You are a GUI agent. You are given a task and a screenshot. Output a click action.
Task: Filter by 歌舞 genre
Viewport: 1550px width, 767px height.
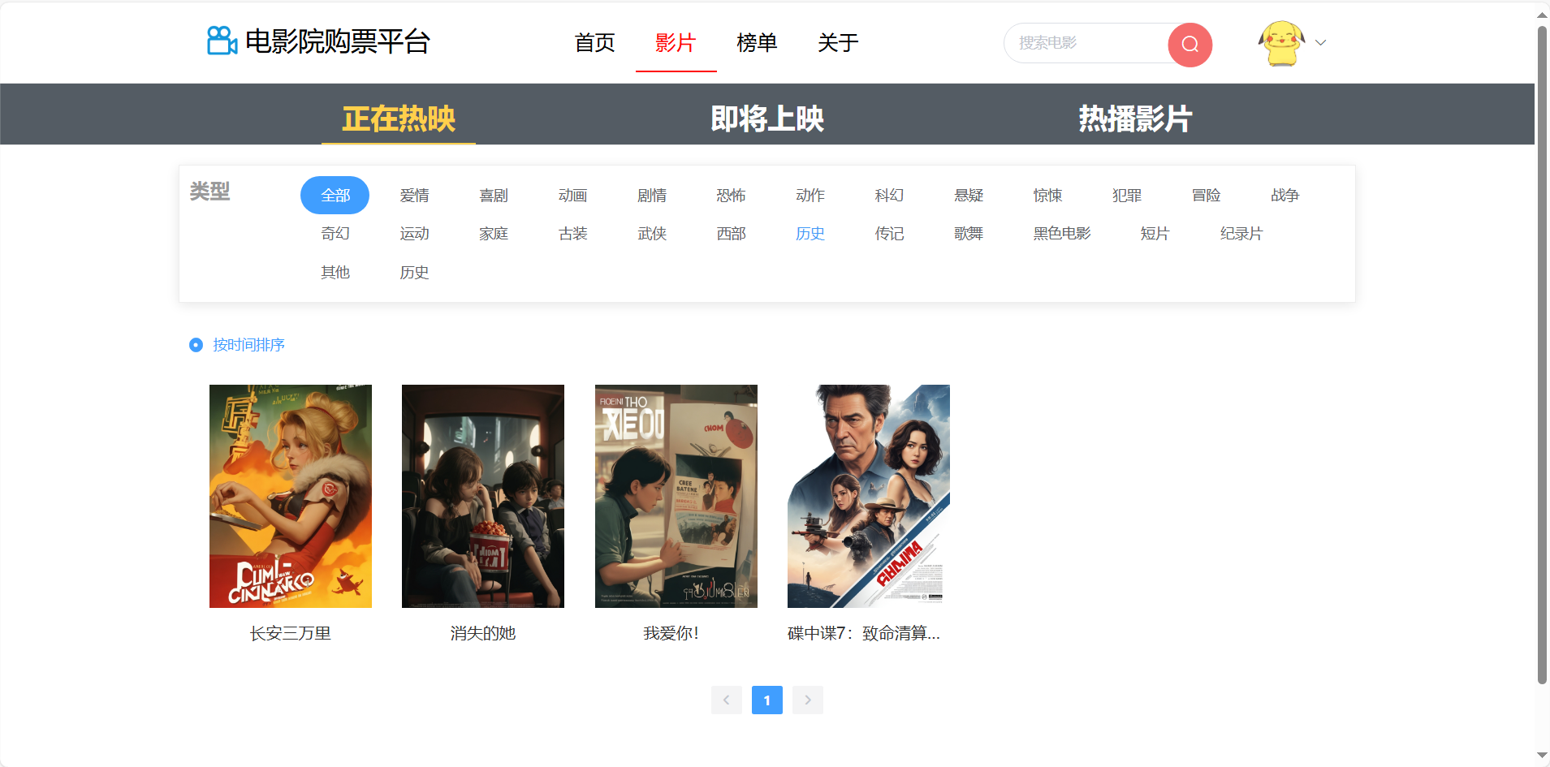pyautogui.click(x=969, y=234)
